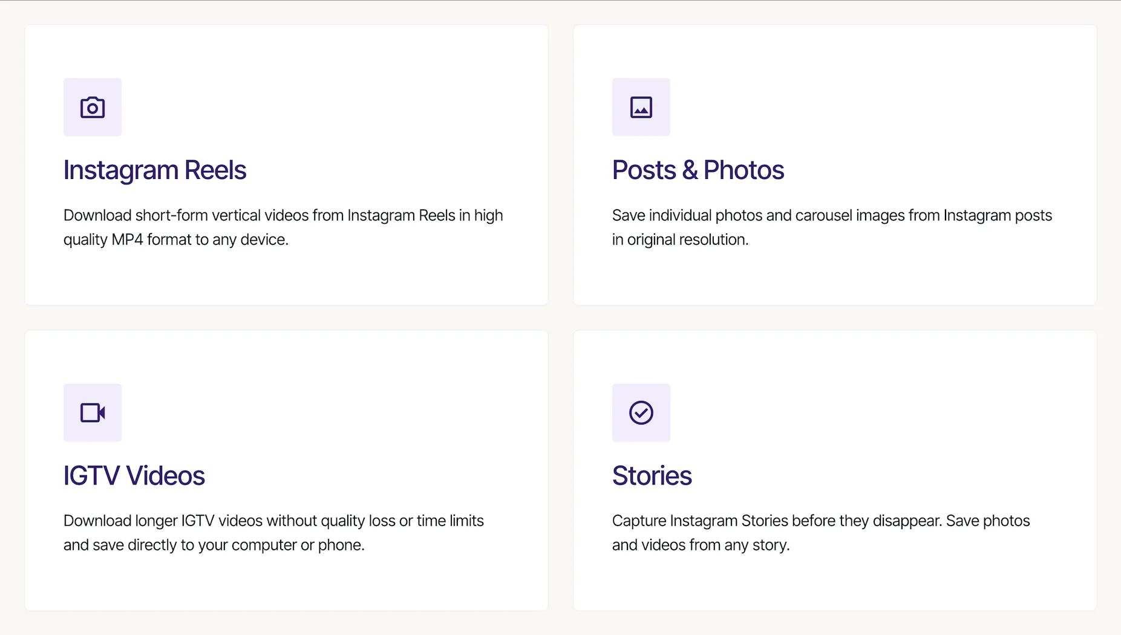Image resolution: width=1121 pixels, height=635 pixels.
Task: Open the Instagram Reels heading
Action: [x=155, y=170]
